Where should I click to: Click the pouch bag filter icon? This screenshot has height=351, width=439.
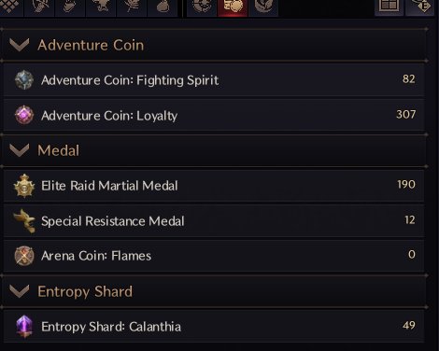(x=163, y=7)
